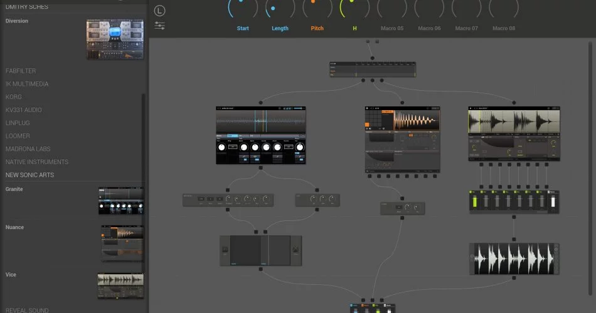
Task: Click the leftmost white knob in the Granite node
Action: pyautogui.click(x=221, y=147)
